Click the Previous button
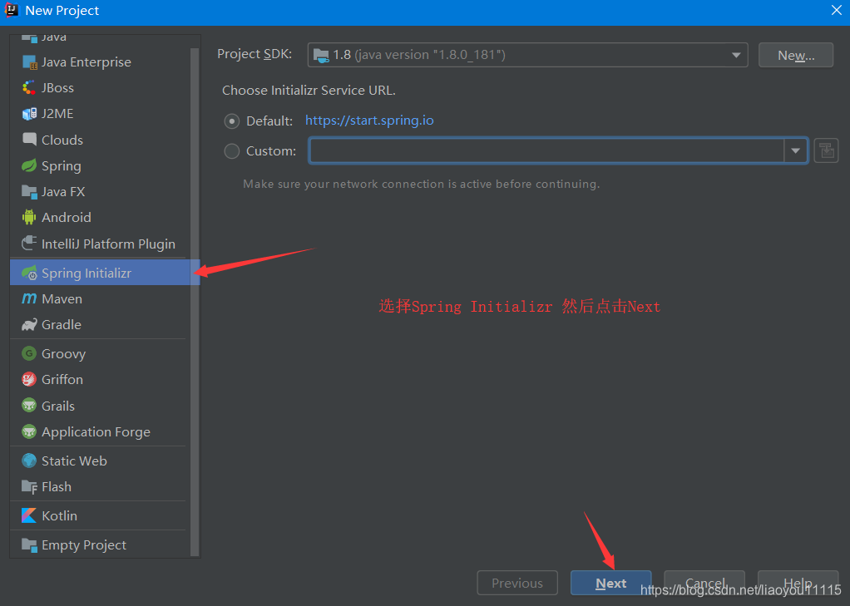 coord(517,583)
